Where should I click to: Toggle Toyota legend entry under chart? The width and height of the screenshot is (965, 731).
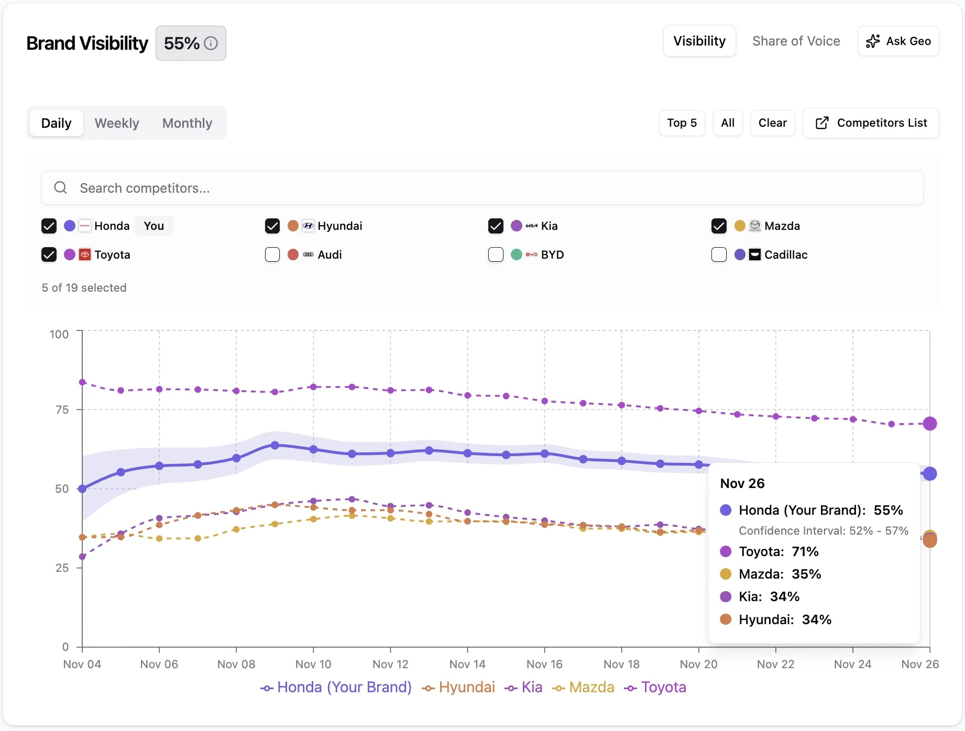655,687
